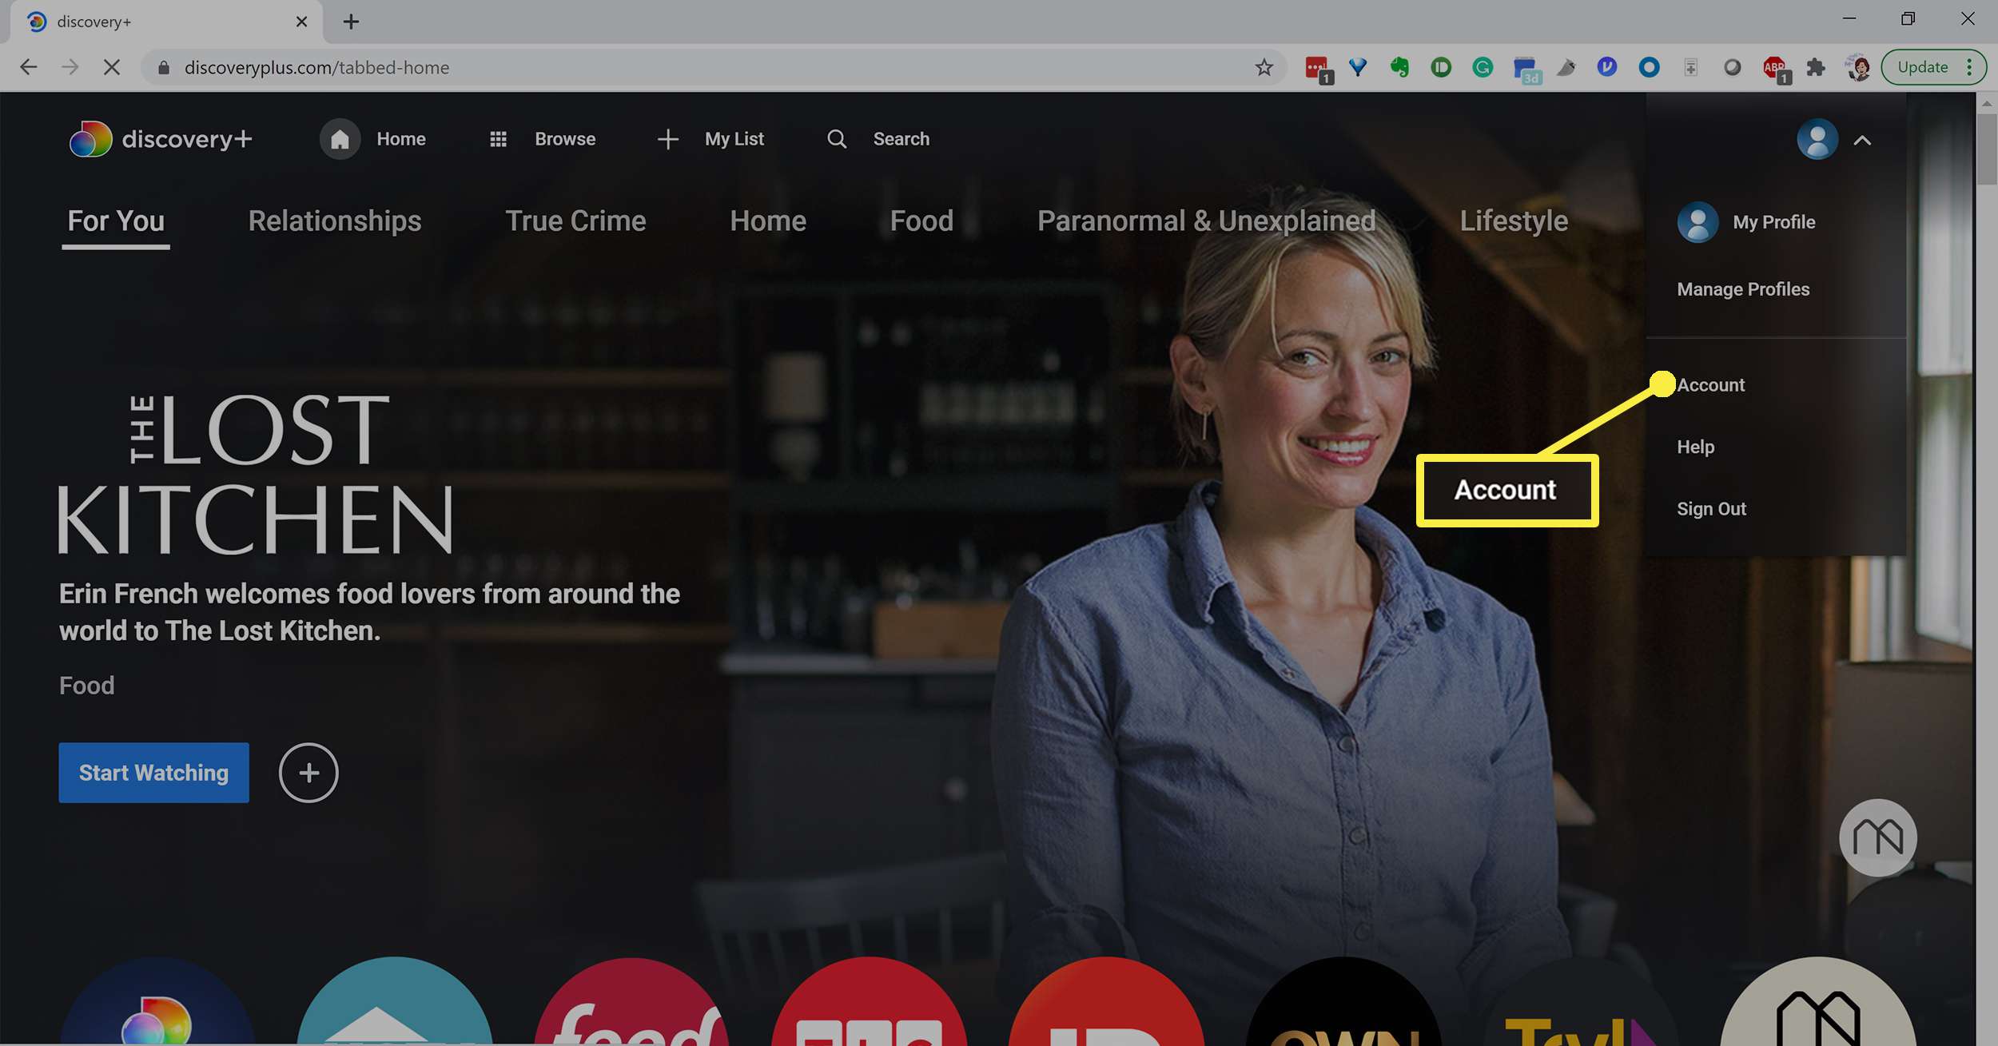
Task: Click the Browse nav label
Action: pyautogui.click(x=565, y=139)
